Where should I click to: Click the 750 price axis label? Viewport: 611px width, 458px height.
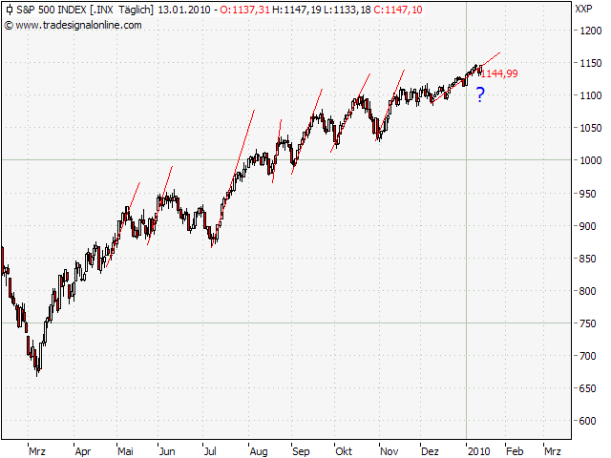pos(588,323)
